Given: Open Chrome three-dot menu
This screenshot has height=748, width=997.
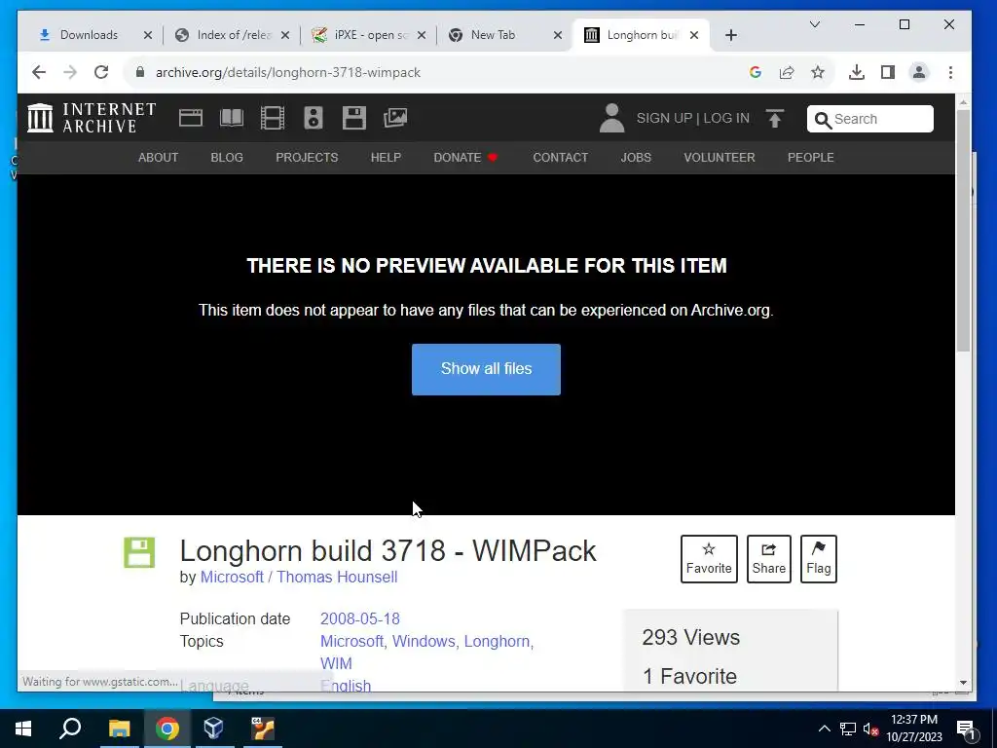Looking at the screenshot, I should click(x=950, y=72).
